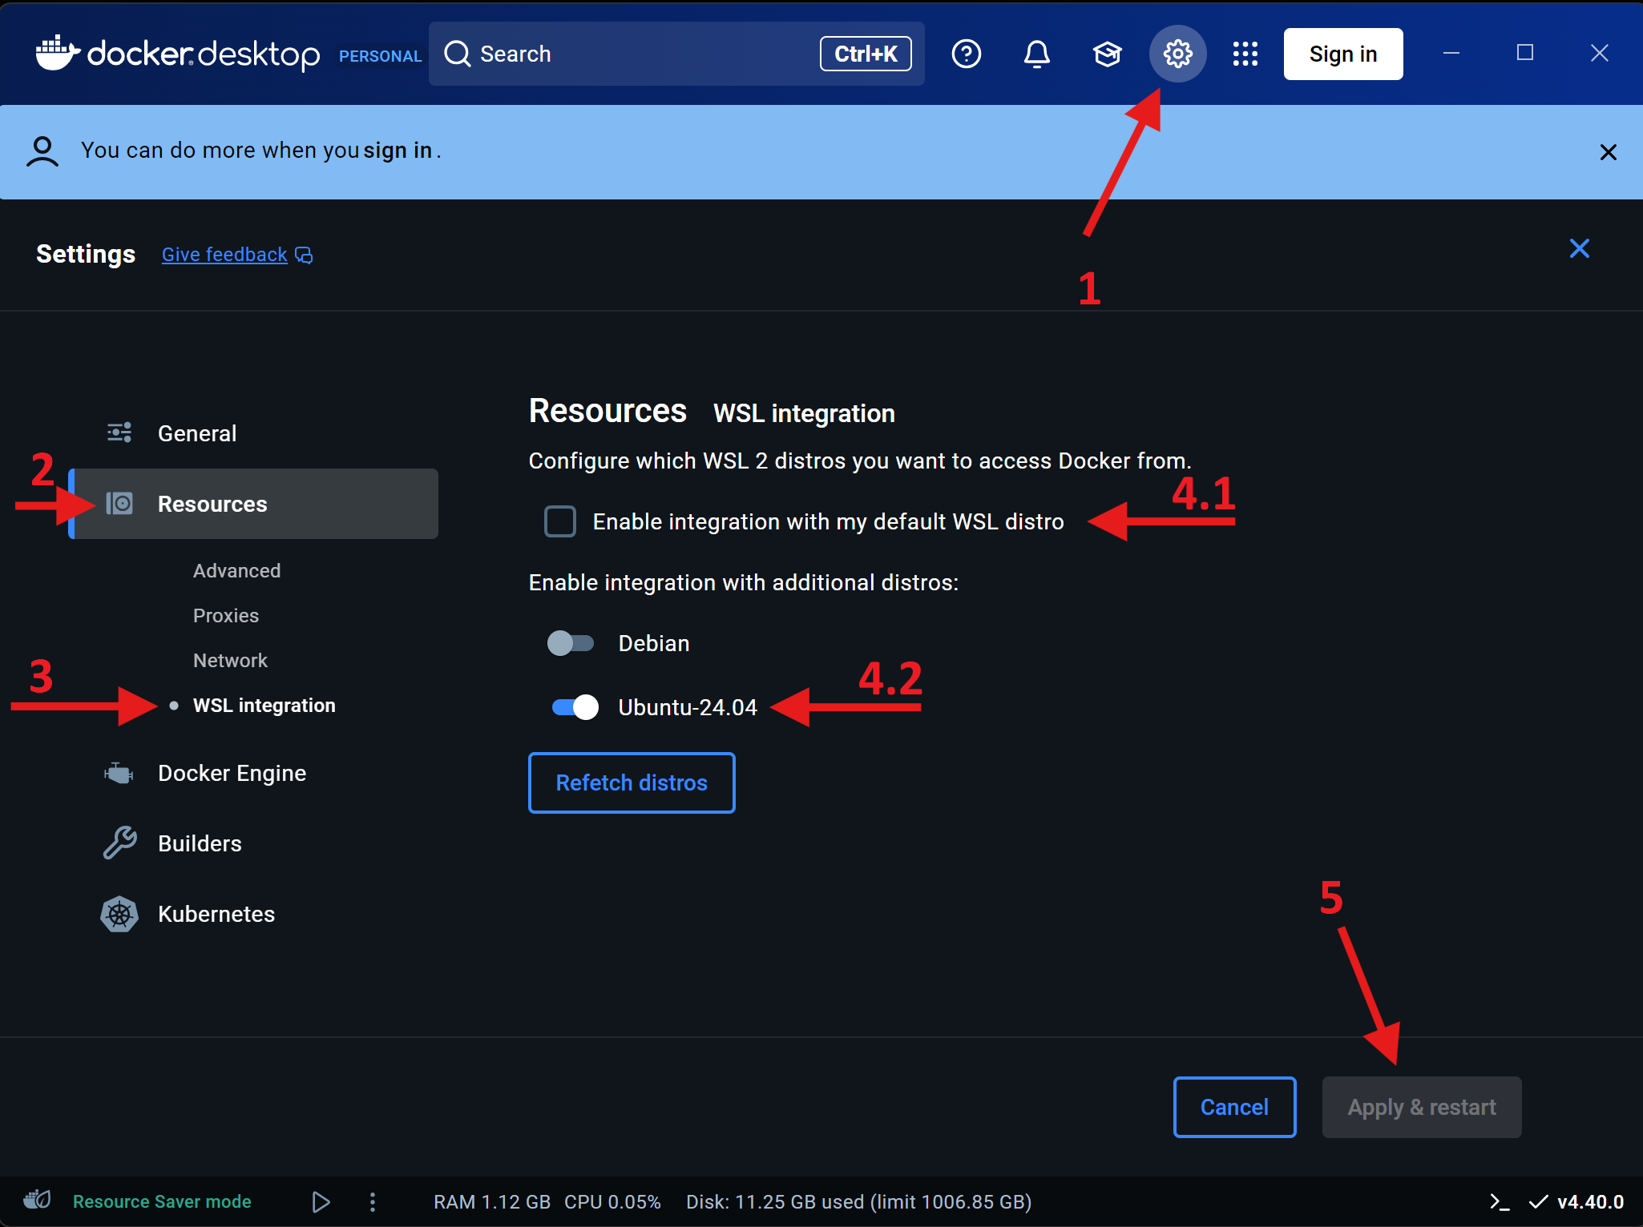The image size is (1643, 1227).
Task: Click the Resource Saver mode label
Action: point(162,1201)
